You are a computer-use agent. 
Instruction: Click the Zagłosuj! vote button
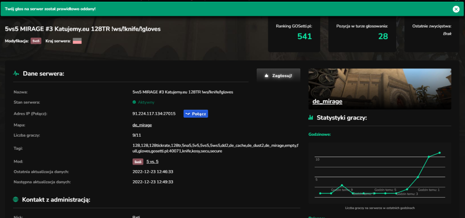[278, 76]
